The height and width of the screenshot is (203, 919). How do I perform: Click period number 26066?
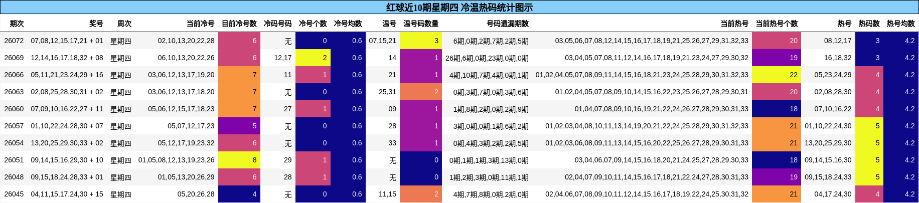[14, 75]
